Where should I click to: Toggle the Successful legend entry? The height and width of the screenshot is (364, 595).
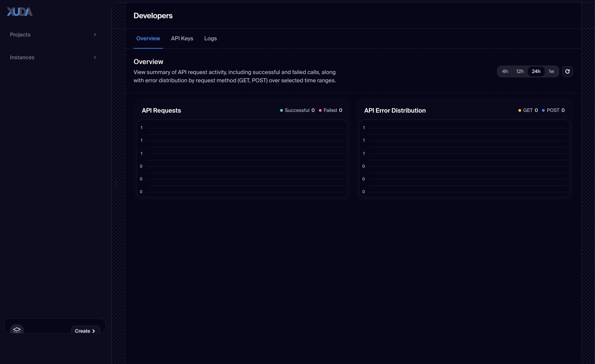[x=297, y=110]
